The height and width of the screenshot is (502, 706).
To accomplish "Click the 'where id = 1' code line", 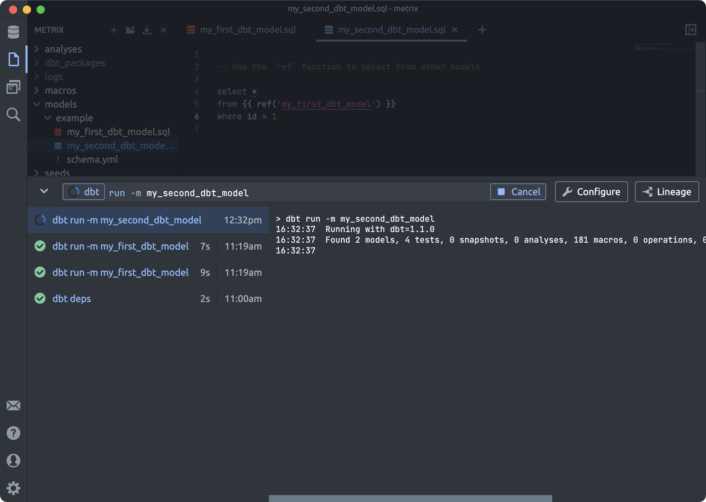I will 247,117.
